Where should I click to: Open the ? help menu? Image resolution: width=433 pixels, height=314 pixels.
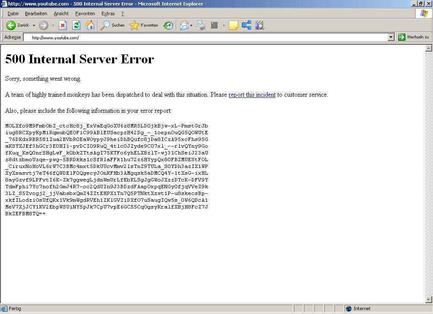tap(123, 14)
